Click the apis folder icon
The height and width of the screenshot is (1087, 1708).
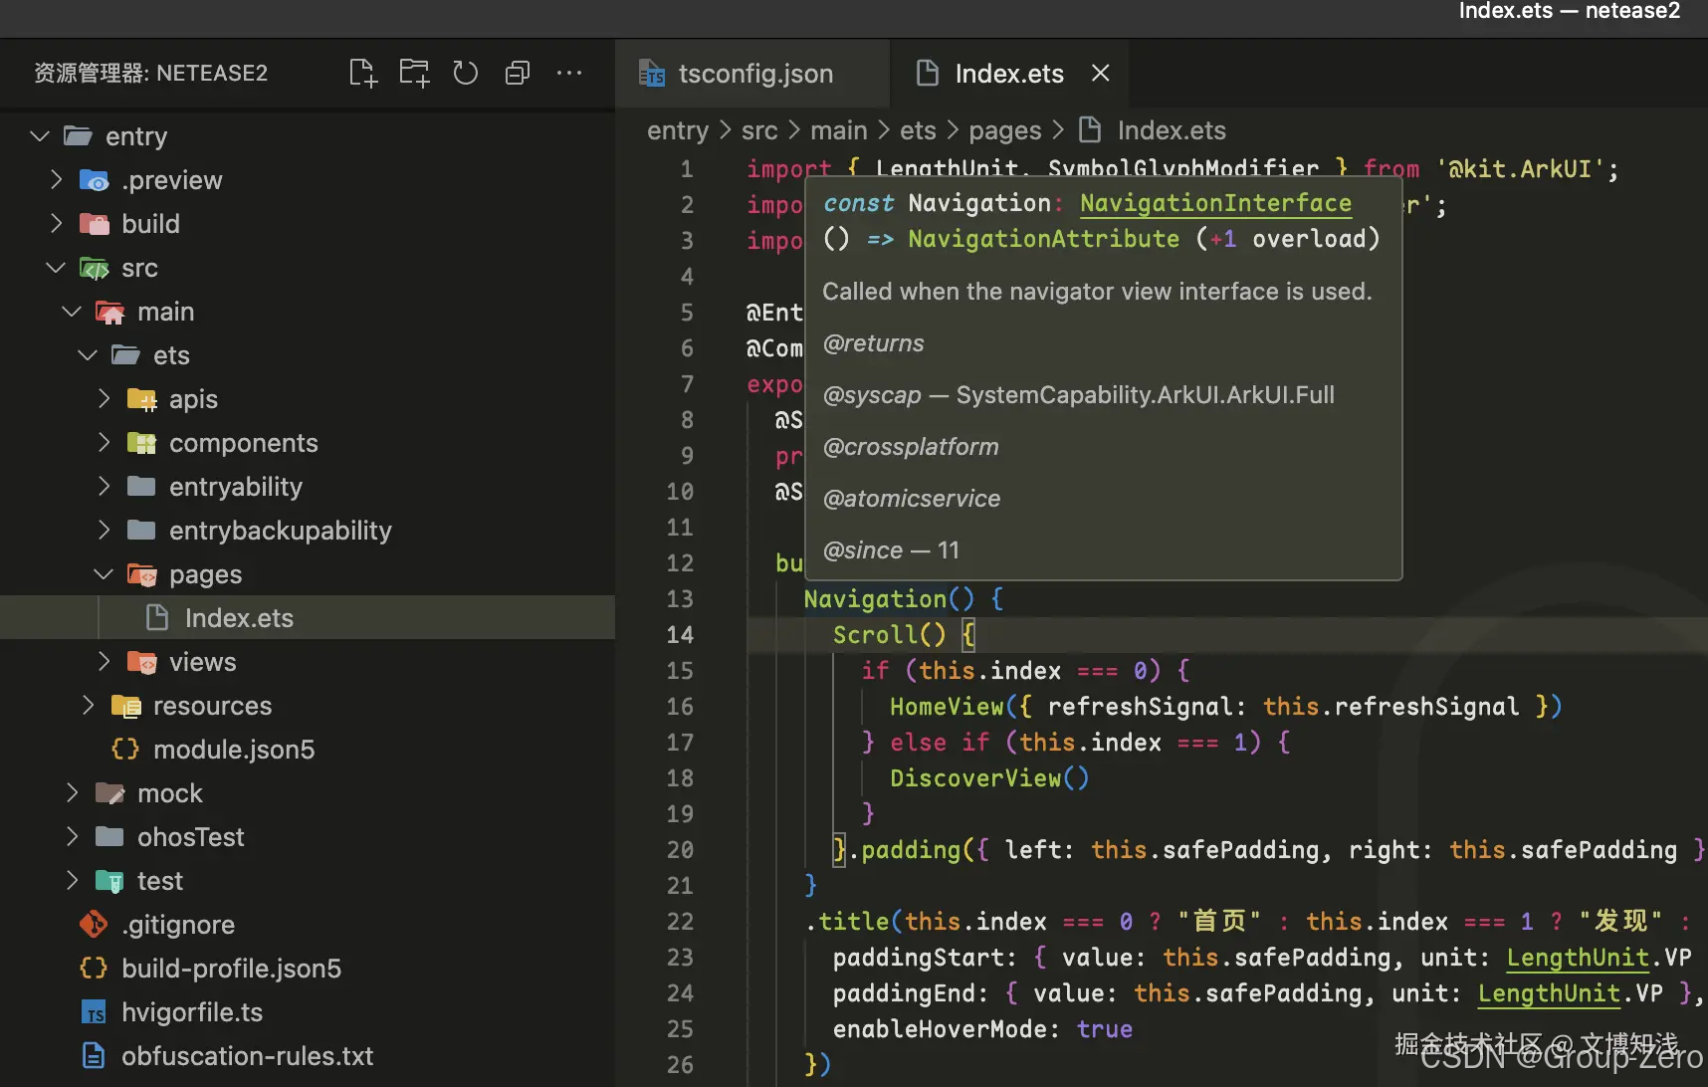[141, 399]
